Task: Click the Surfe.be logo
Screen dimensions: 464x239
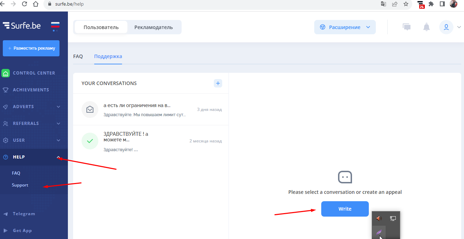Action: (x=22, y=25)
